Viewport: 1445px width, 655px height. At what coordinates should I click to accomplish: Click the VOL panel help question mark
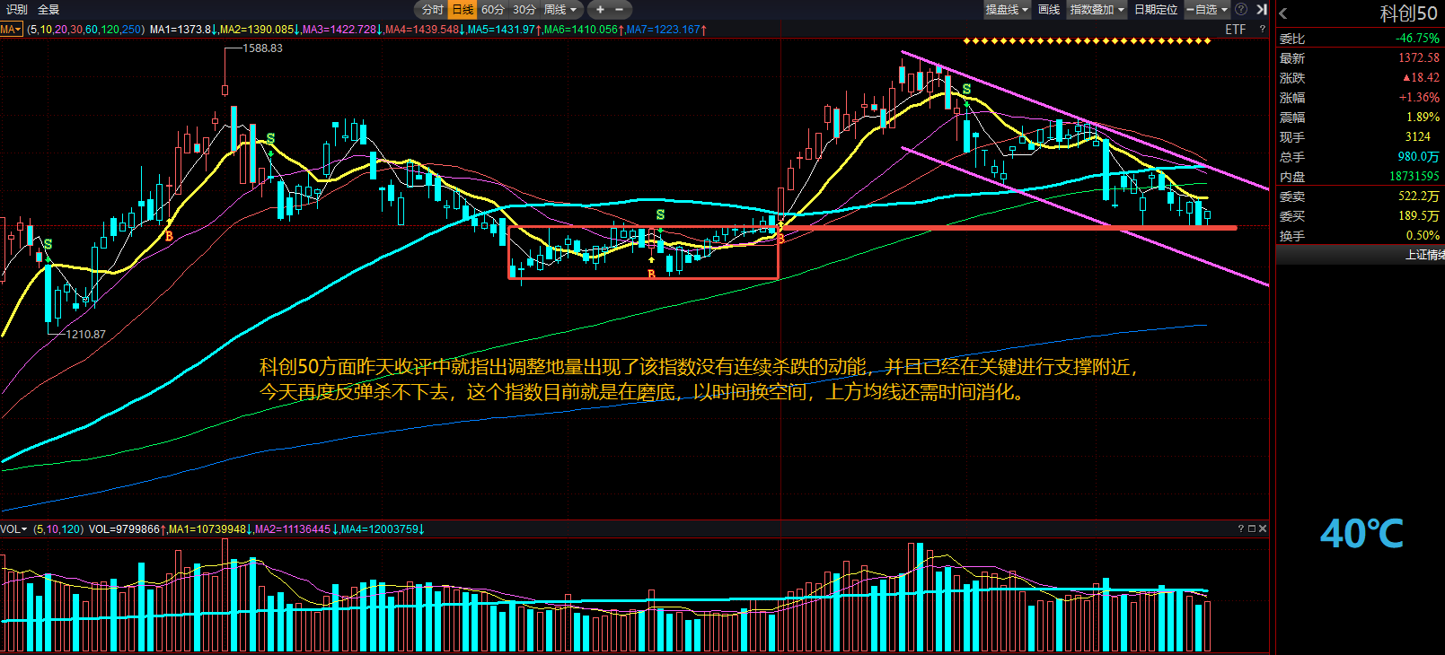point(1241,528)
